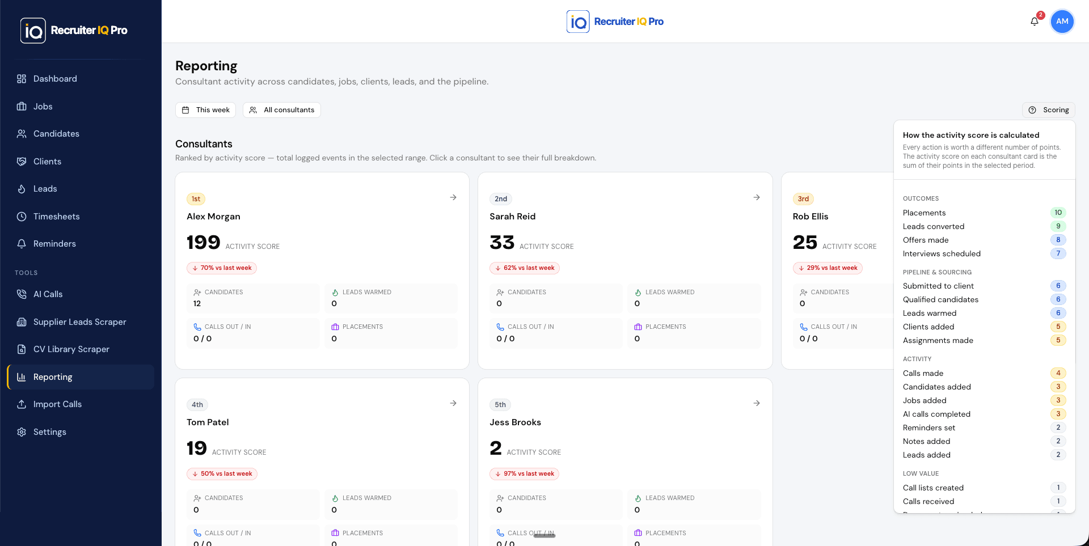Click Alex Morgan consultant name
The image size is (1089, 546).
[x=213, y=217]
